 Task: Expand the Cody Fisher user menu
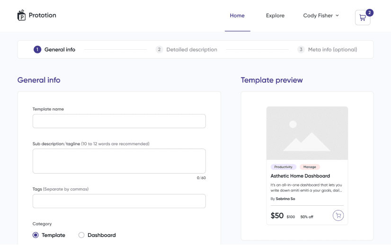[x=321, y=16]
